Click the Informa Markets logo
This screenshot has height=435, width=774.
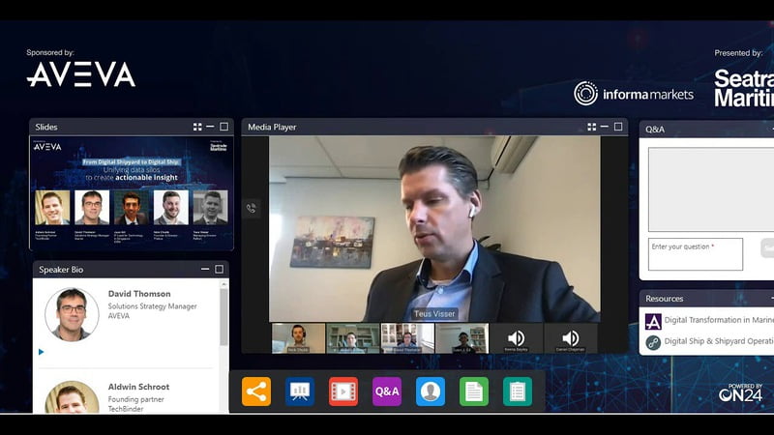click(634, 93)
